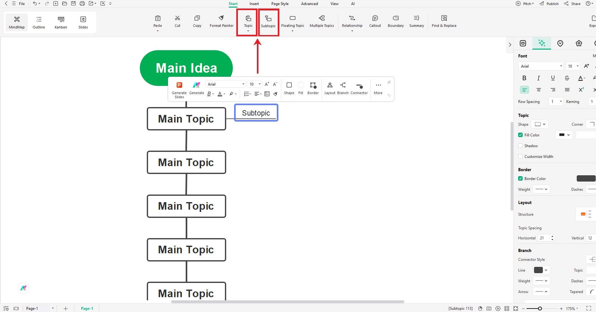The image size is (596, 312).
Task: Open the Branch Line color swatch
Action: tap(542, 270)
